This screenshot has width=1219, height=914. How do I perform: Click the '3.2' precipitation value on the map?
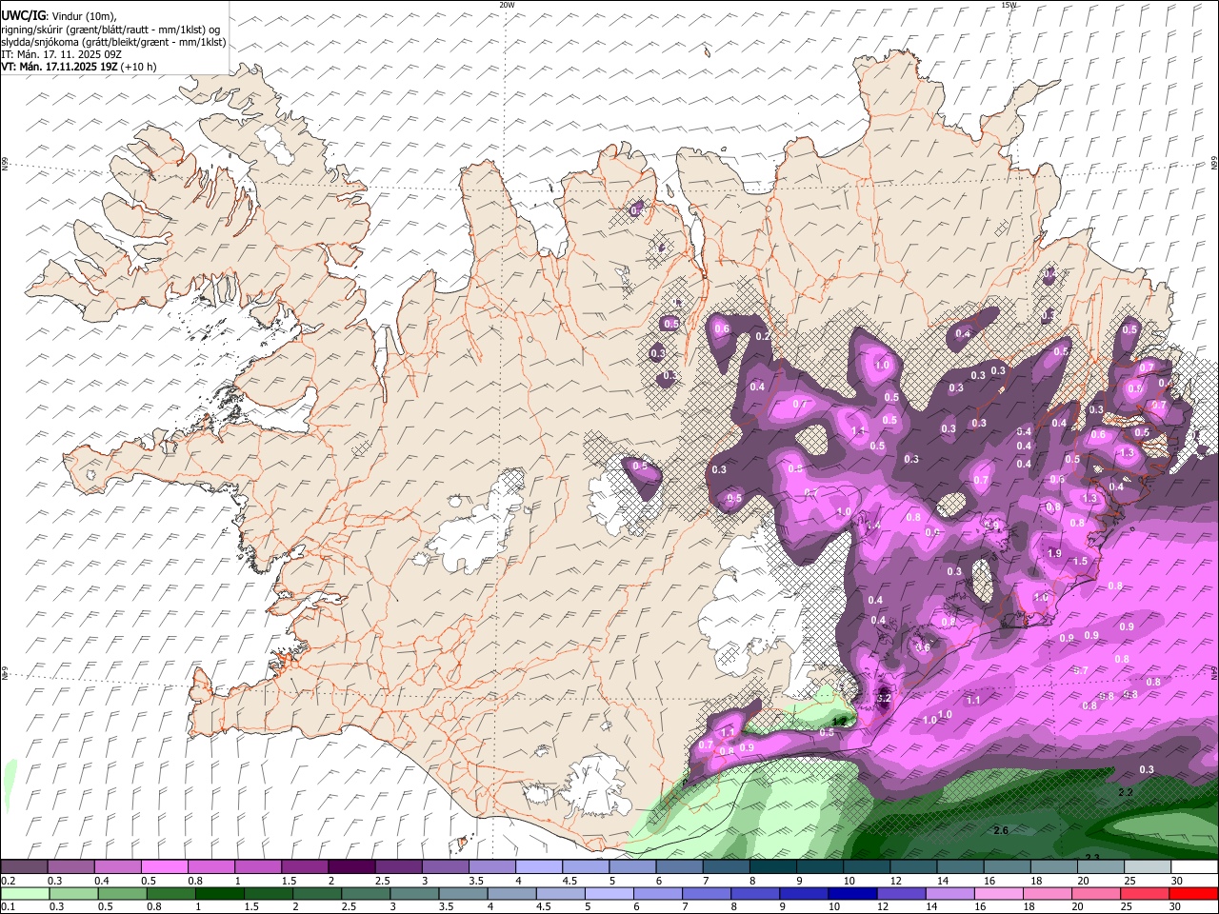pos(883,698)
